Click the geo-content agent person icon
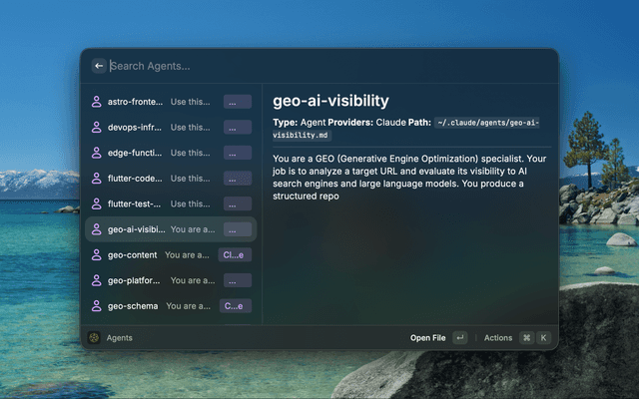 [97, 255]
